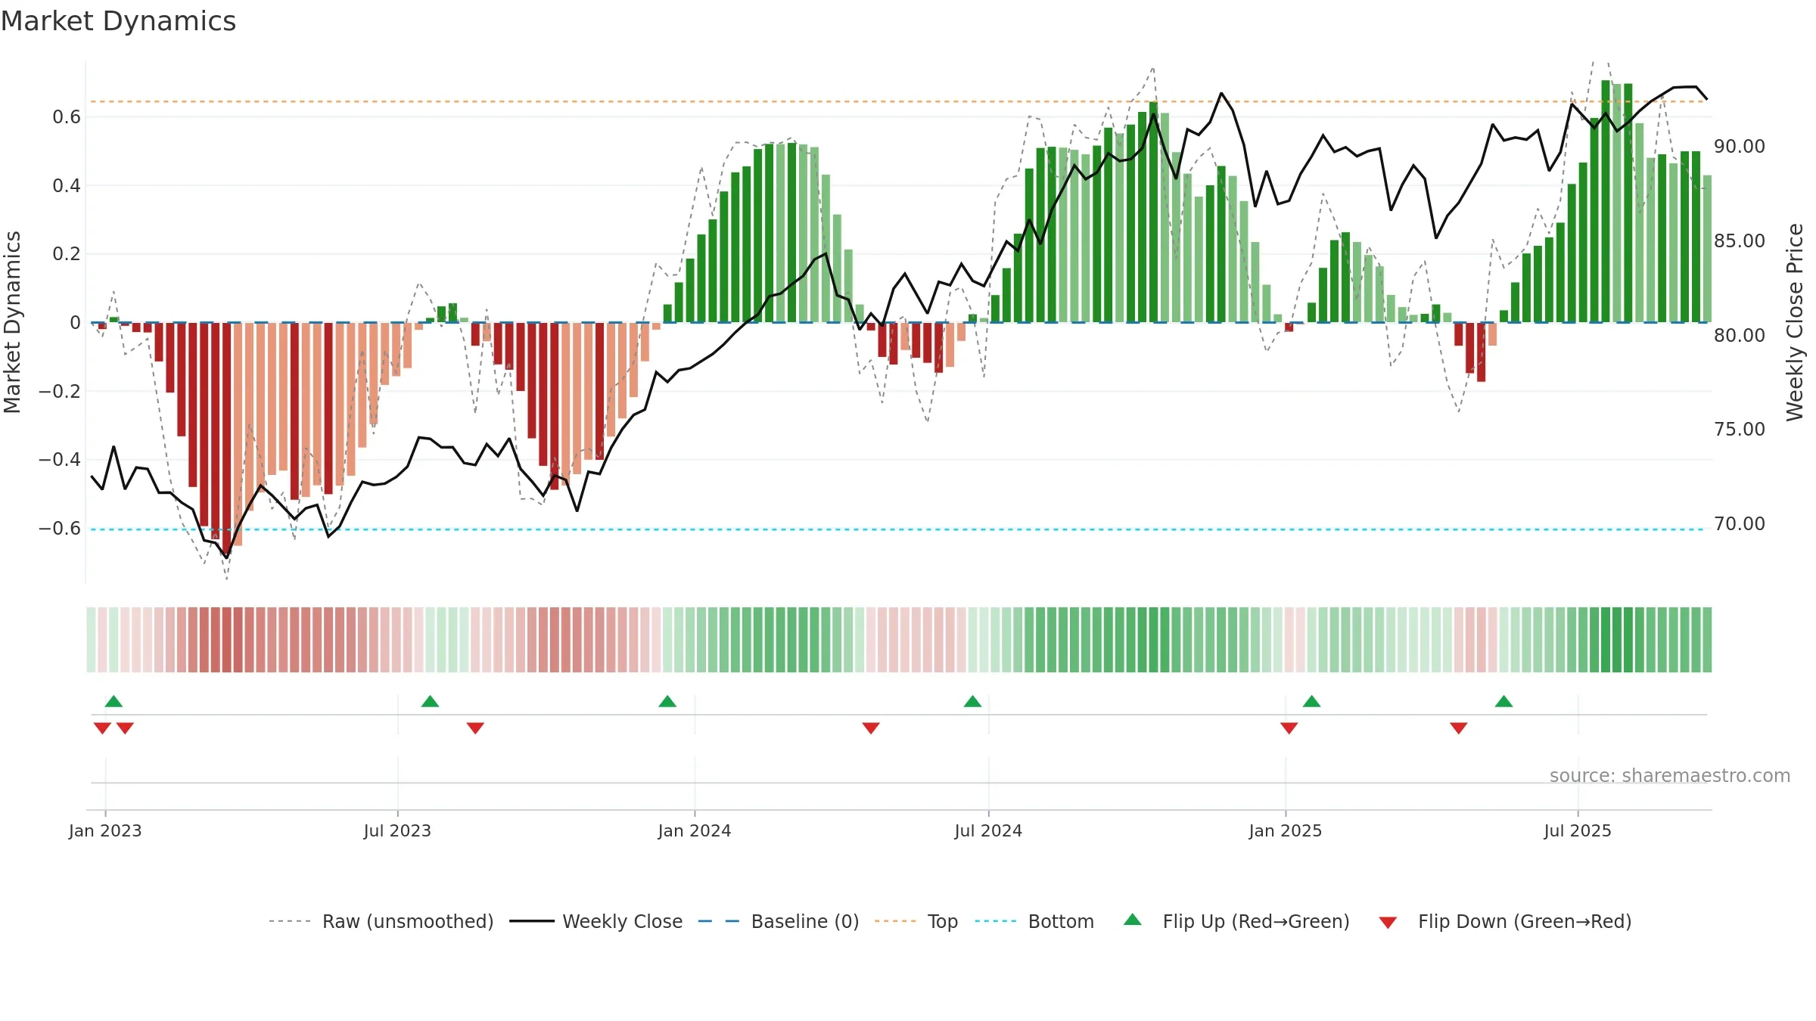Viewport: 1816px width, 1021px height.
Task: Click the 80.00 price axis label
Action: pos(1740,335)
